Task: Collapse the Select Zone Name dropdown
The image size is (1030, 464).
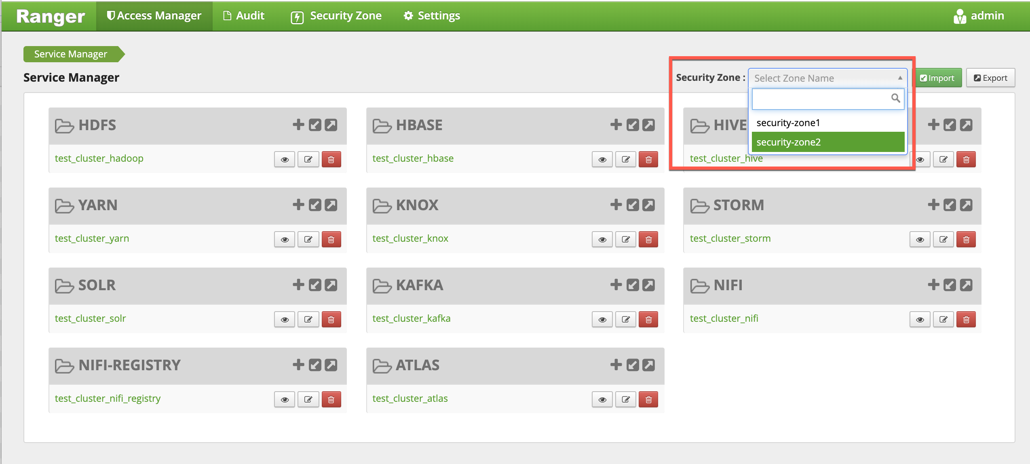Action: [827, 78]
